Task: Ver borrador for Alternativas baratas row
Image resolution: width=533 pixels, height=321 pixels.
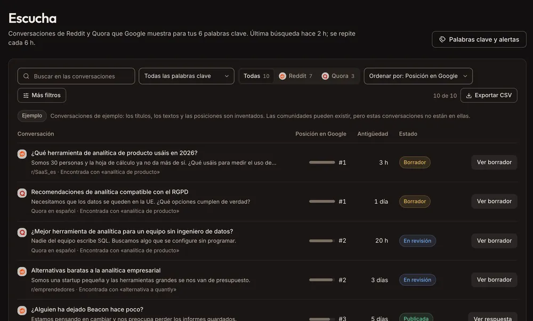Action: tap(494, 279)
